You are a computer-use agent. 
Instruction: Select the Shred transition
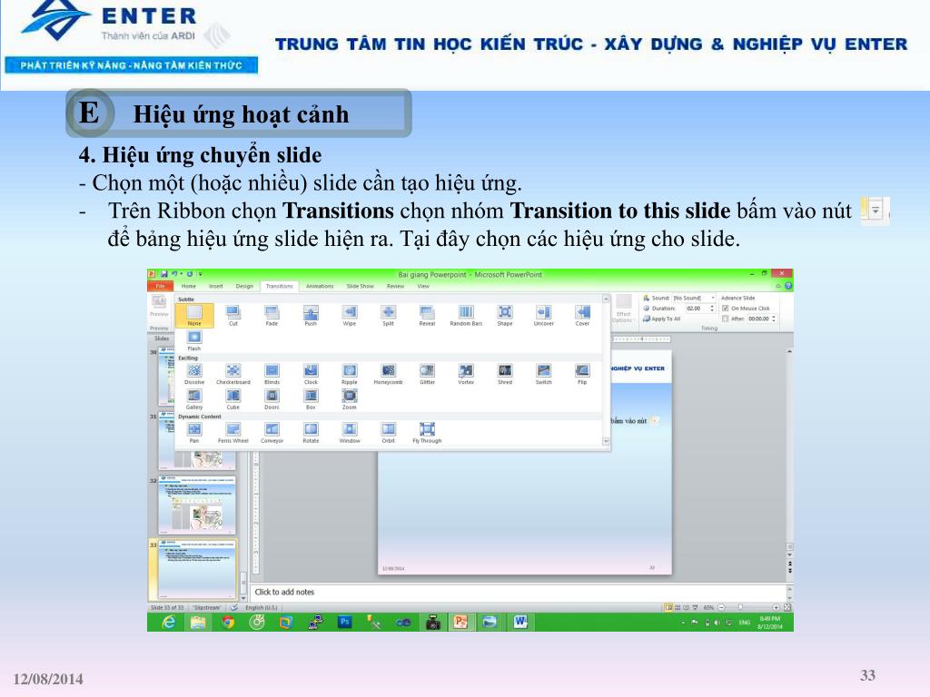(x=505, y=374)
